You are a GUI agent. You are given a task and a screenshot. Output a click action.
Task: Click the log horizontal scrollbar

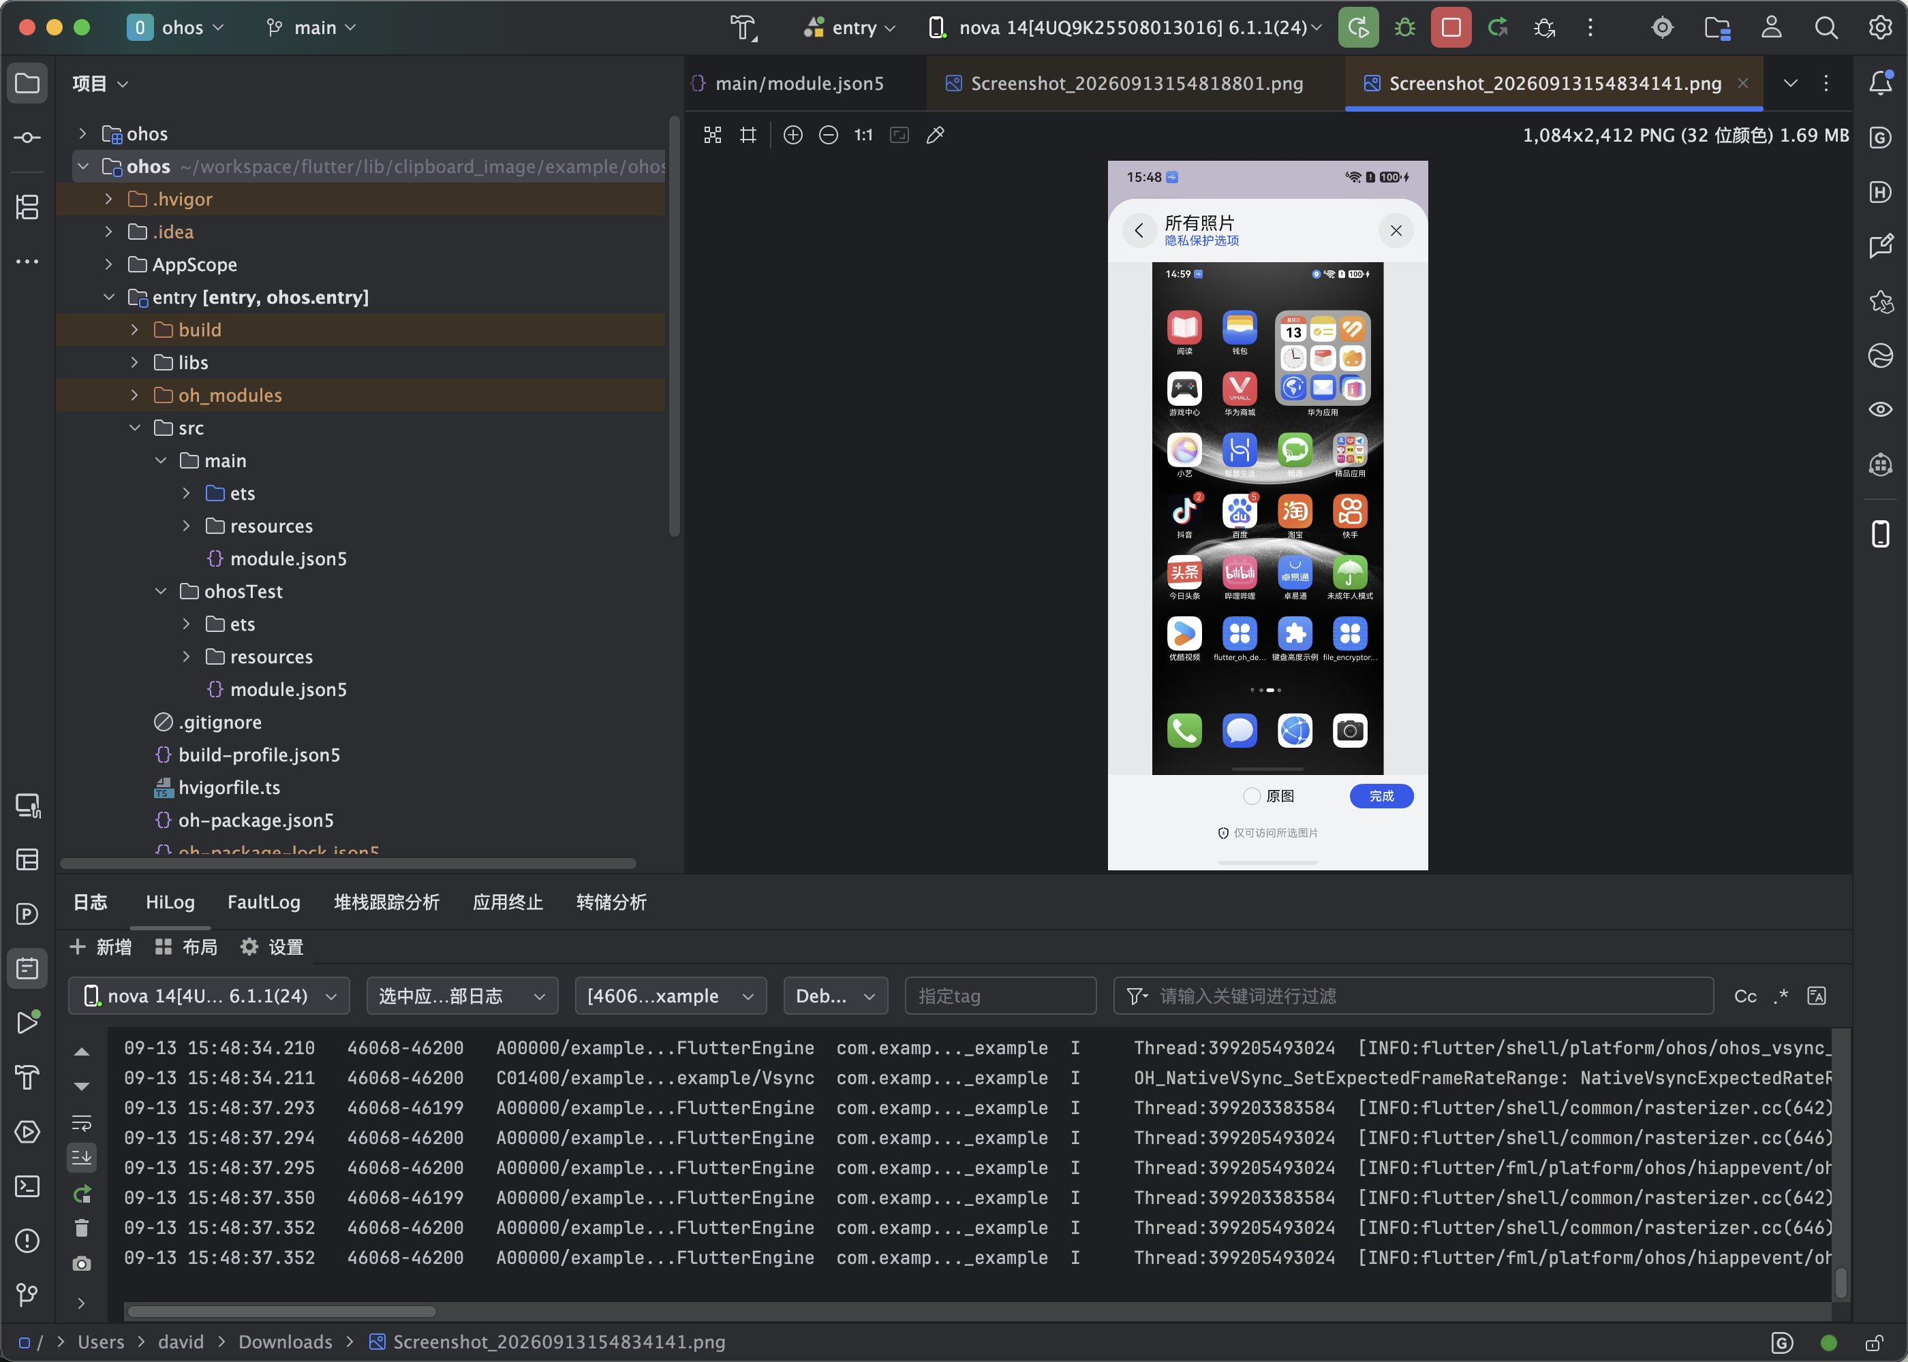pyautogui.click(x=281, y=1311)
